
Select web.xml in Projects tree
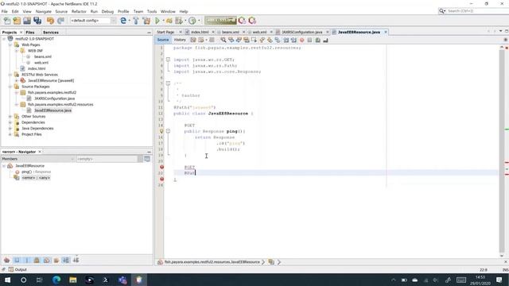[x=41, y=63]
